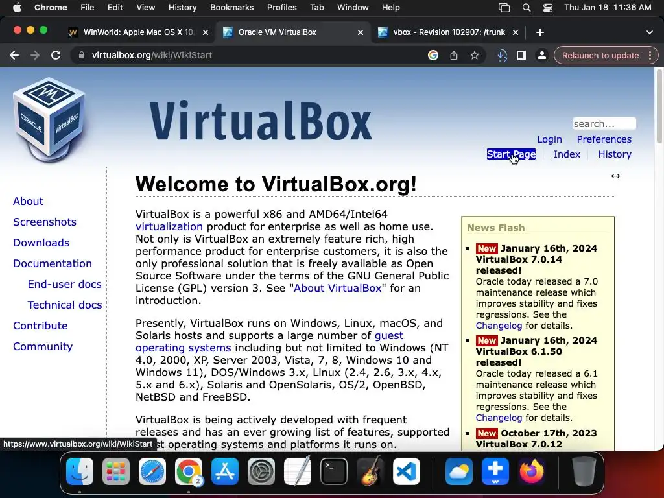Open Firefox from the Dock
Image resolution: width=664 pixels, height=498 pixels.
point(532,471)
